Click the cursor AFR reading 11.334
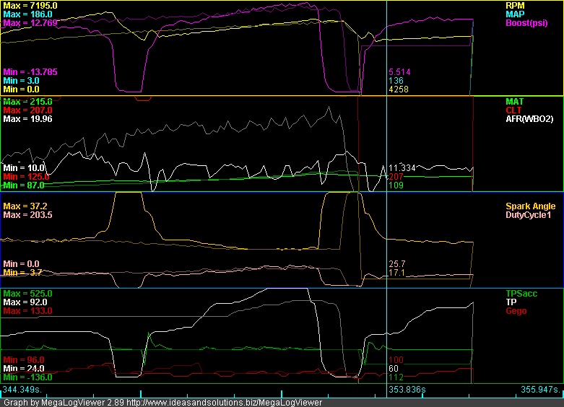Screen dimensions: 564x407 [x=402, y=168]
